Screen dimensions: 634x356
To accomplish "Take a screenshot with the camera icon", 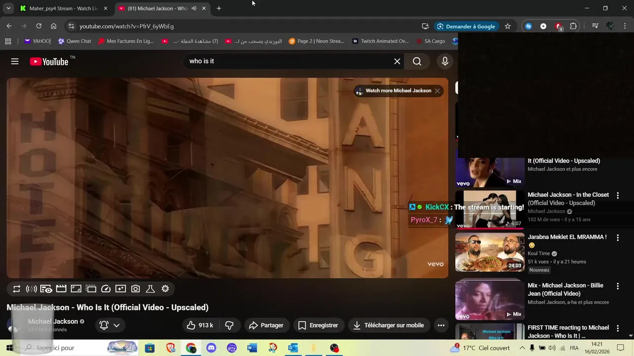I will pos(135,289).
